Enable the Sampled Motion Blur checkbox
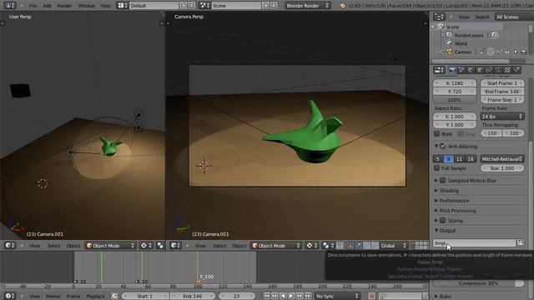 coord(443,181)
